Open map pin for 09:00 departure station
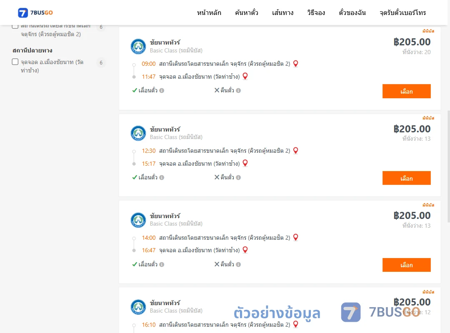Screen dimensions: 450x333 [295, 64]
